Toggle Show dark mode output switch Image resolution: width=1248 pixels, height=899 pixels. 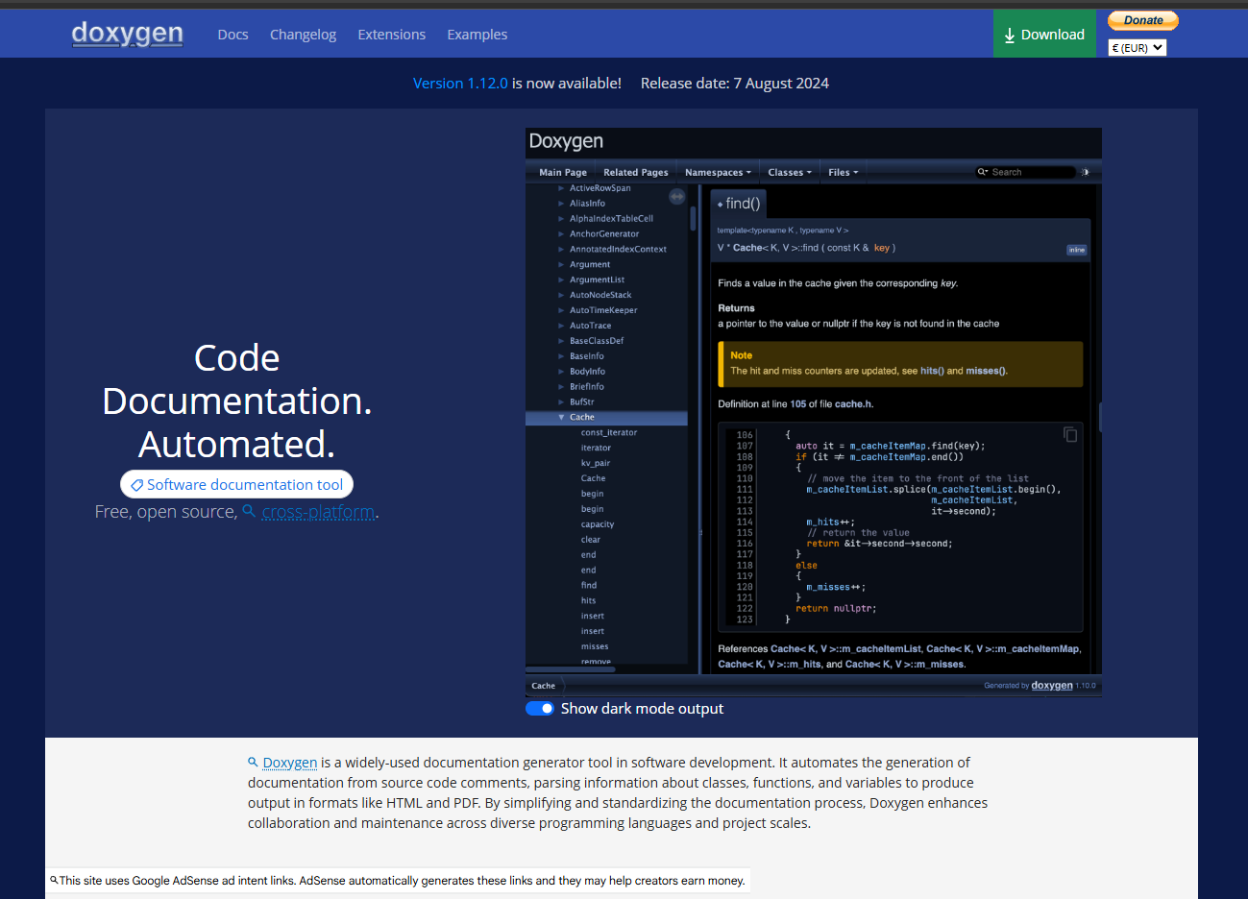(540, 709)
